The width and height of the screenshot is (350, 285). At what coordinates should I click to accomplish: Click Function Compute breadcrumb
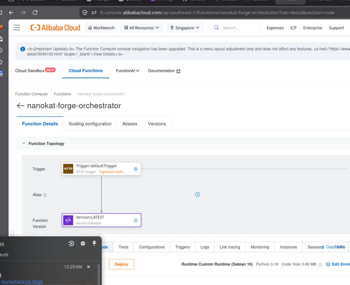click(x=31, y=94)
